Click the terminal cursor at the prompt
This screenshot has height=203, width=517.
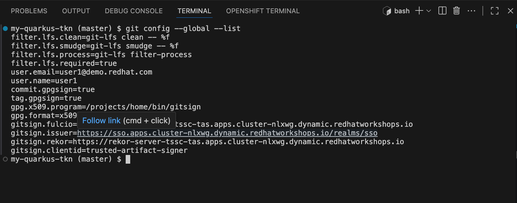coord(128,159)
